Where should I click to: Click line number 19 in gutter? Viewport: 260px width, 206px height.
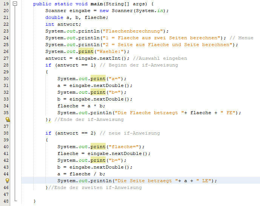pos(6,4)
